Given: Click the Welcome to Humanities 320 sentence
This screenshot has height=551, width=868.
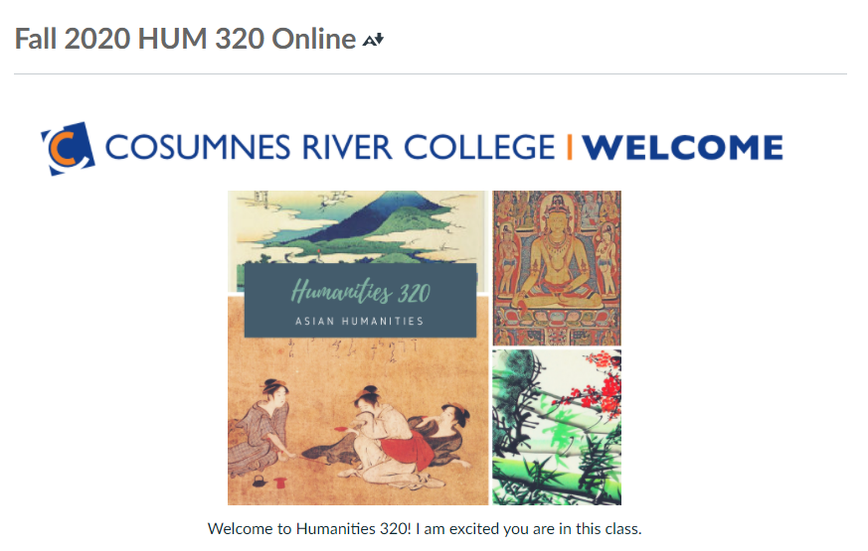Looking at the screenshot, I should (425, 529).
